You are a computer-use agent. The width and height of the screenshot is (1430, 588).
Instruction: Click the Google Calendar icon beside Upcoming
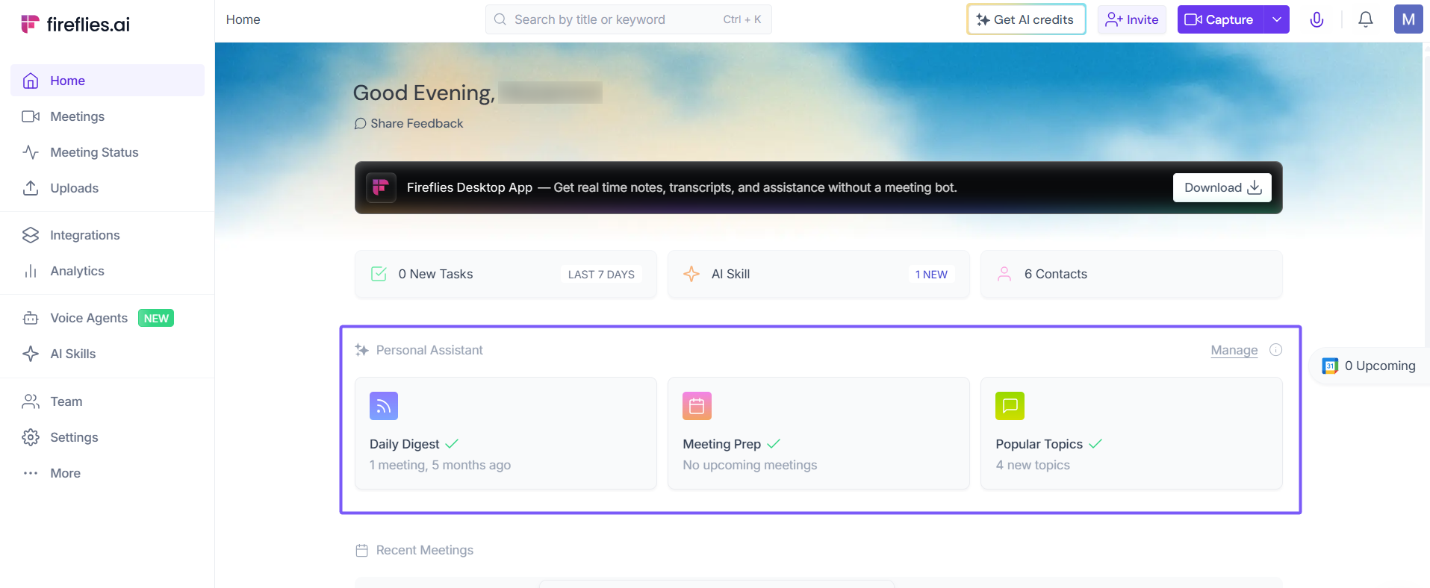[1330, 366]
